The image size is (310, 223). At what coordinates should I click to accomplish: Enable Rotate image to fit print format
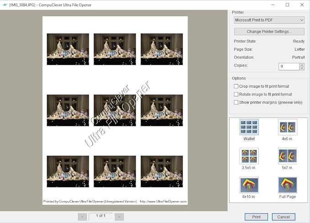(x=236, y=95)
